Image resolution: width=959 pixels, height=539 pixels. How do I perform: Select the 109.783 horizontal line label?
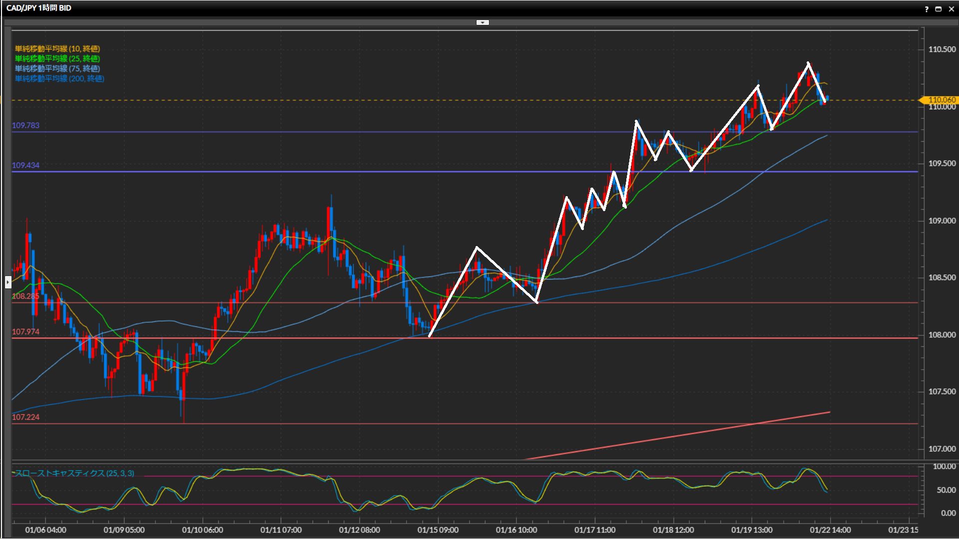click(x=25, y=125)
